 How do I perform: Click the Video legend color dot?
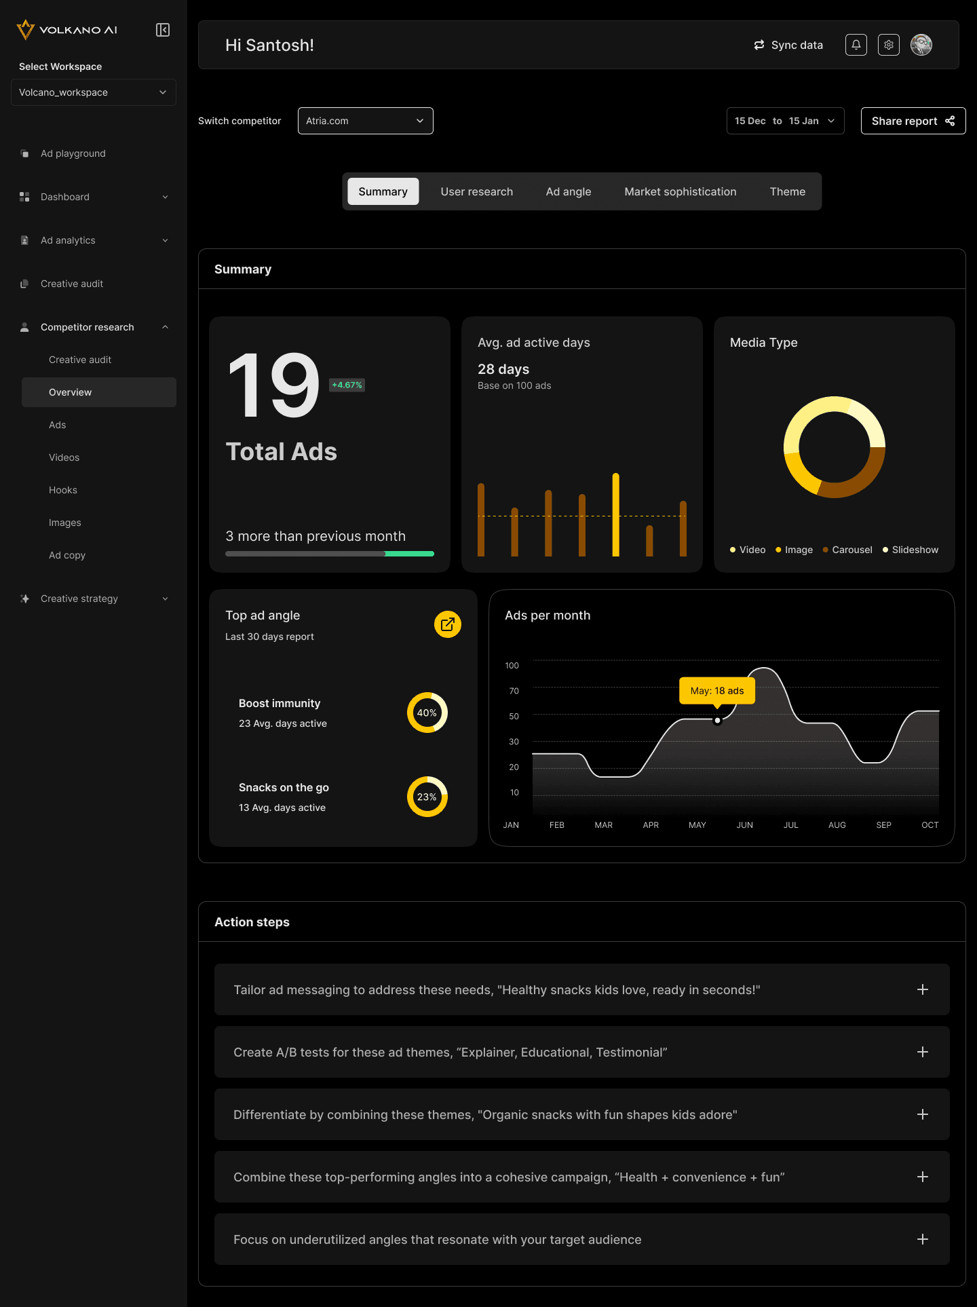tap(733, 550)
